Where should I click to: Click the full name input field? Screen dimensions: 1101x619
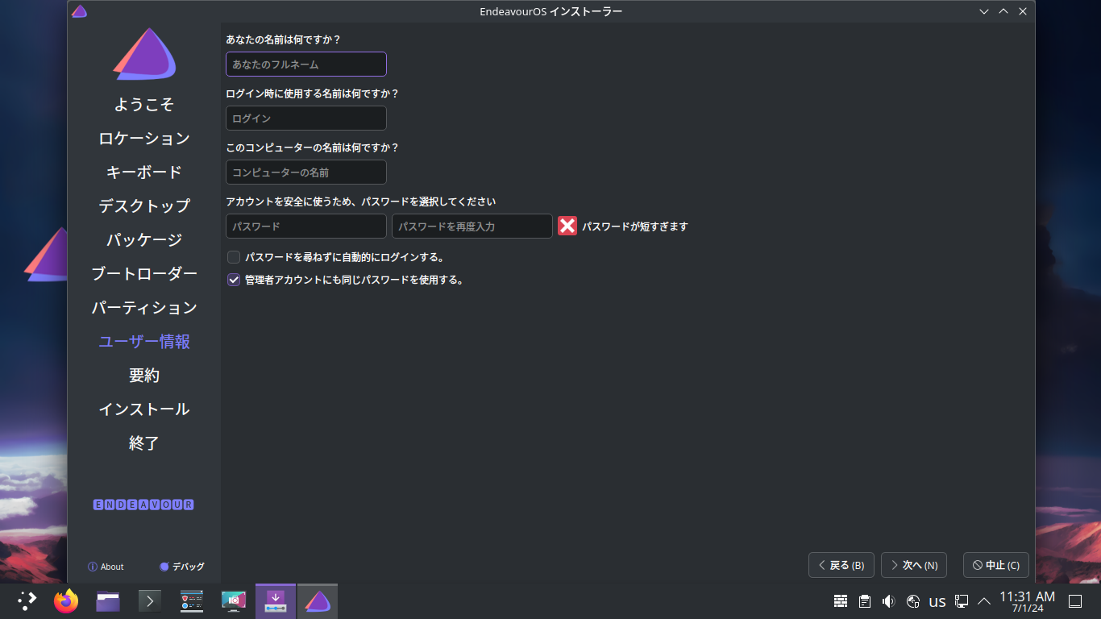[306, 64]
